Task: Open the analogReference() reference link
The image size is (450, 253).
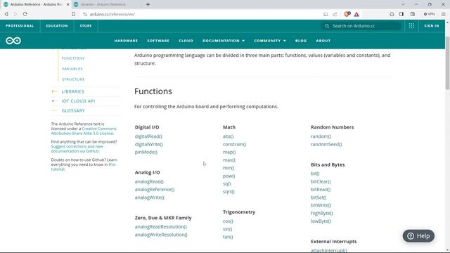Action: click(155, 189)
